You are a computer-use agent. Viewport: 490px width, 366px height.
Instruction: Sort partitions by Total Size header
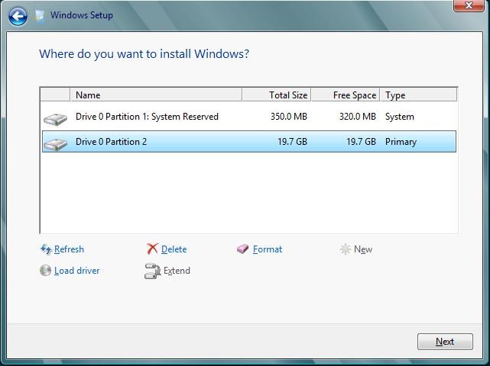[277, 95]
